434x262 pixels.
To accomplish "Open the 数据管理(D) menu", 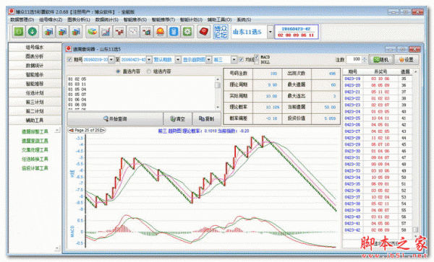I will (x=22, y=20).
